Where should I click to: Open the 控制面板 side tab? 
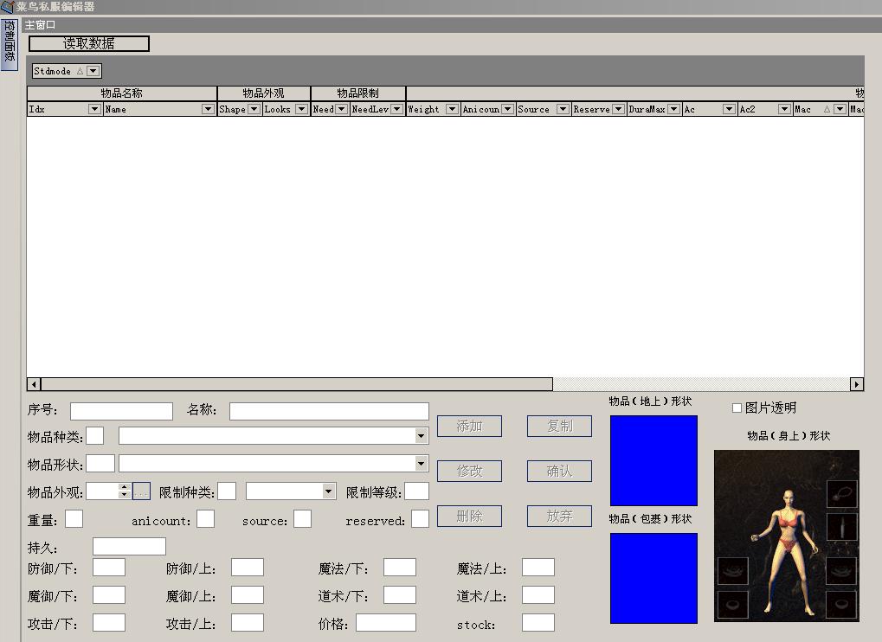click(x=9, y=43)
